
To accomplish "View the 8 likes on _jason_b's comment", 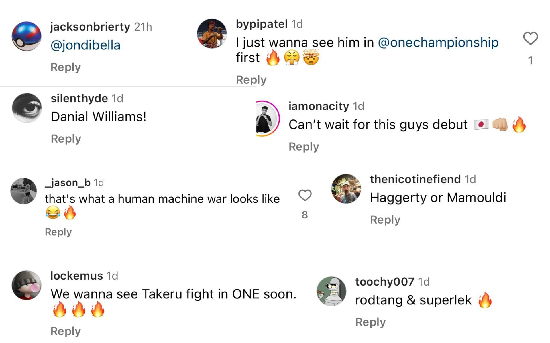I will 305,214.
